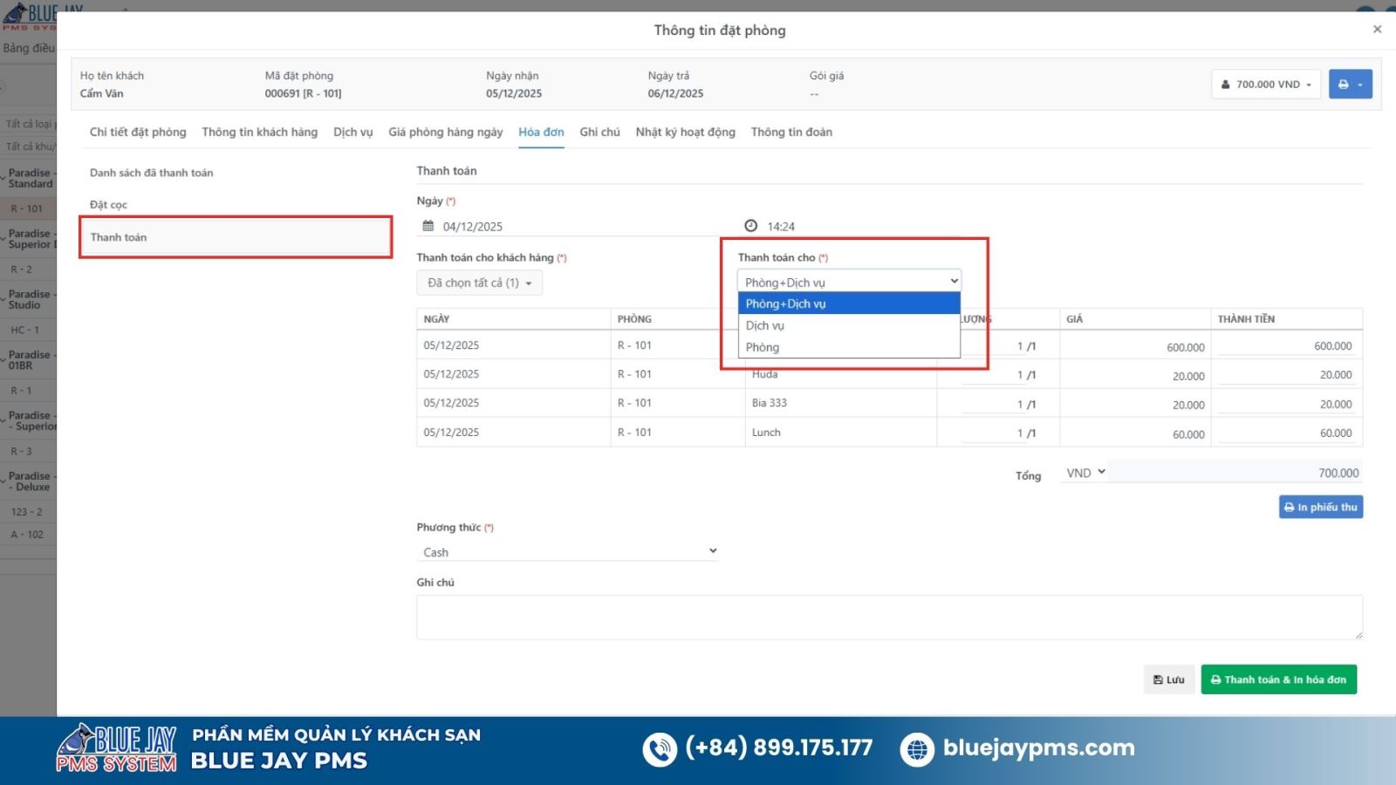Open the Cash payment method dropdown
The image size is (1396, 785).
pos(567,551)
